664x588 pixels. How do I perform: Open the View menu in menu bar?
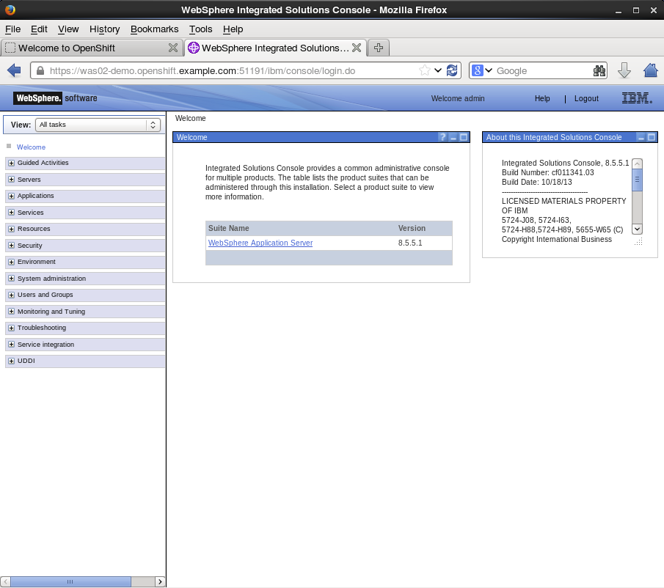(68, 29)
